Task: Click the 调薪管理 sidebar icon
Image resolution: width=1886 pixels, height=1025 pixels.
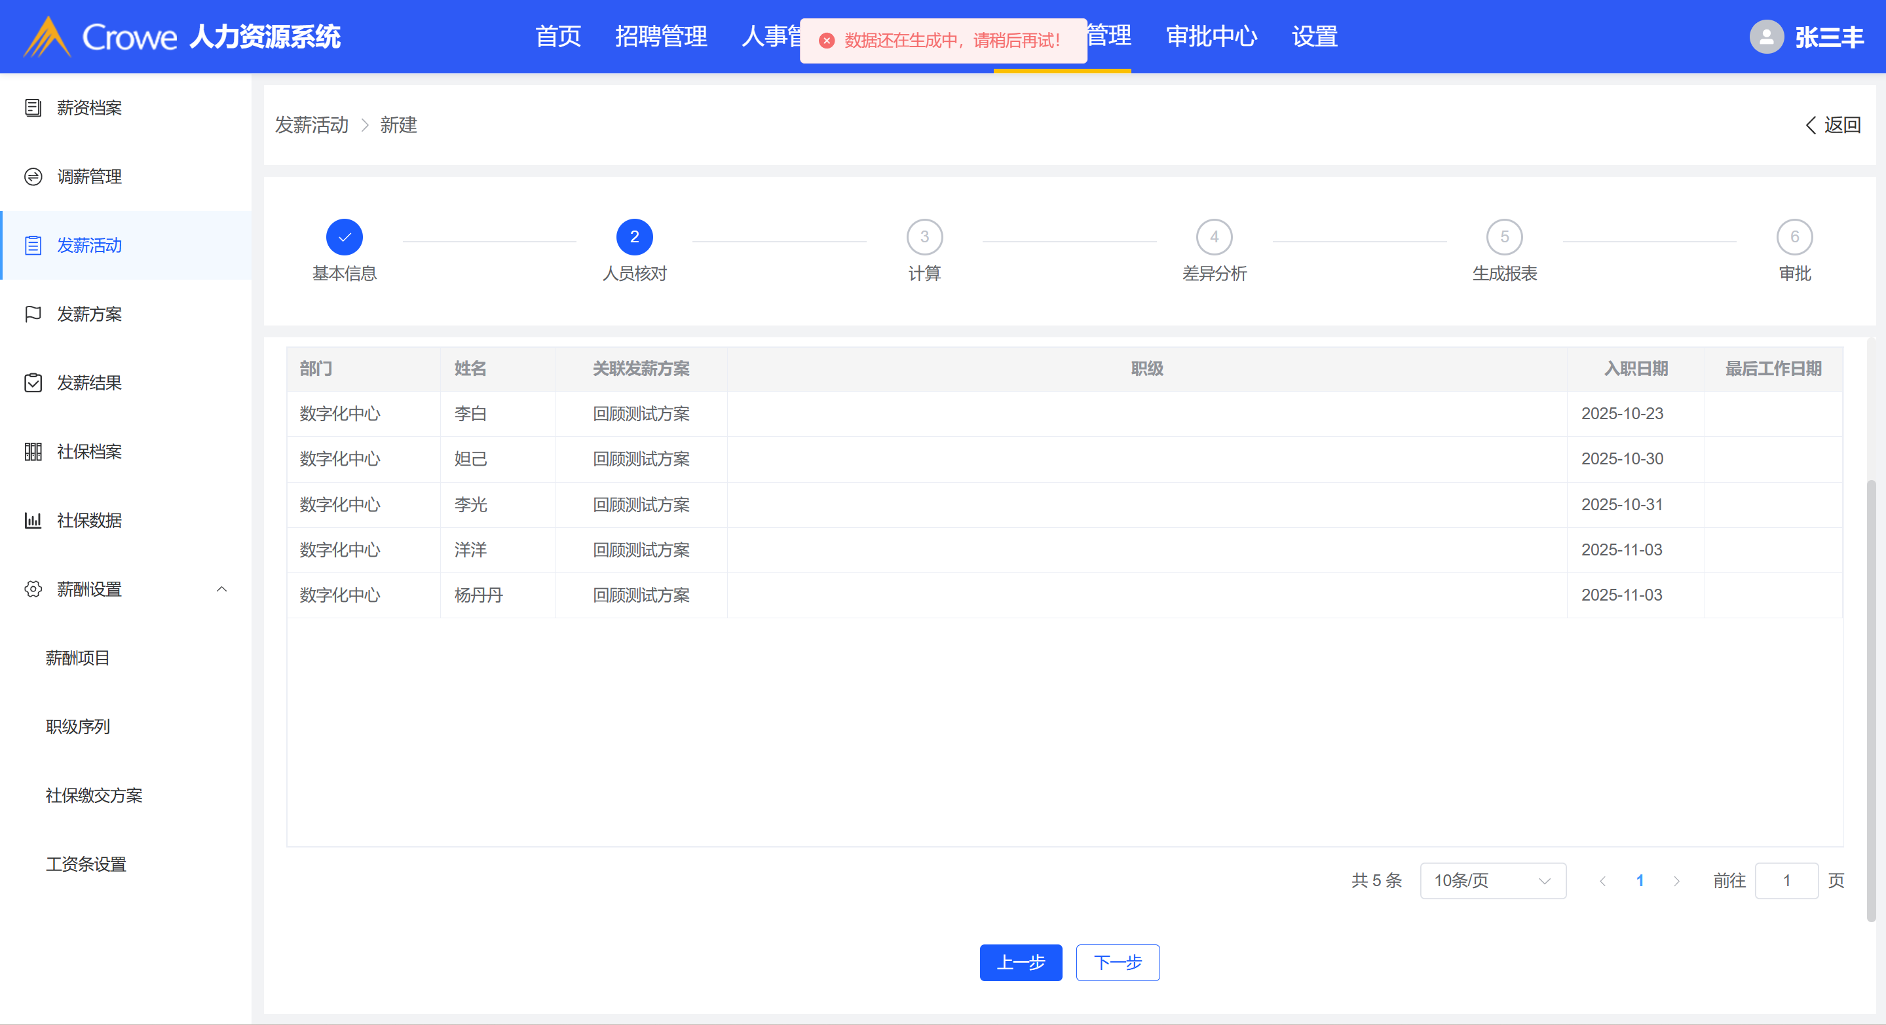Action: point(33,176)
